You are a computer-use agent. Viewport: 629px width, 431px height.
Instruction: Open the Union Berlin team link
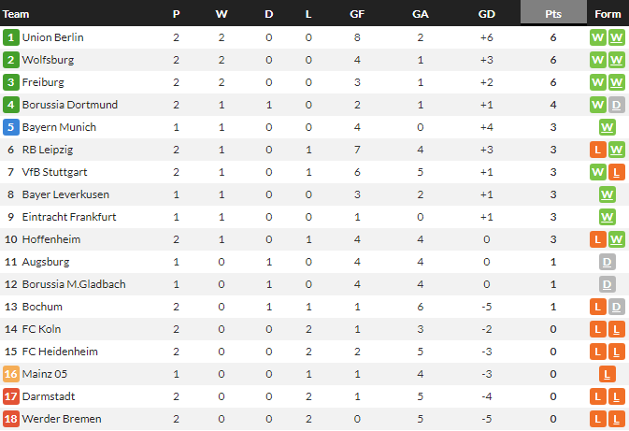click(52, 37)
